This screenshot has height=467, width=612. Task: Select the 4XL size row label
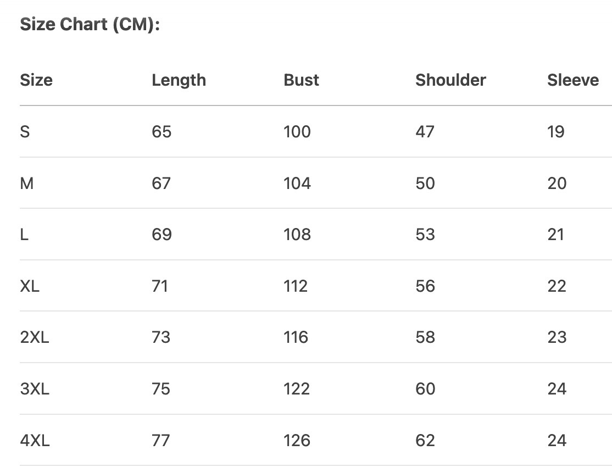click(x=35, y=441)
